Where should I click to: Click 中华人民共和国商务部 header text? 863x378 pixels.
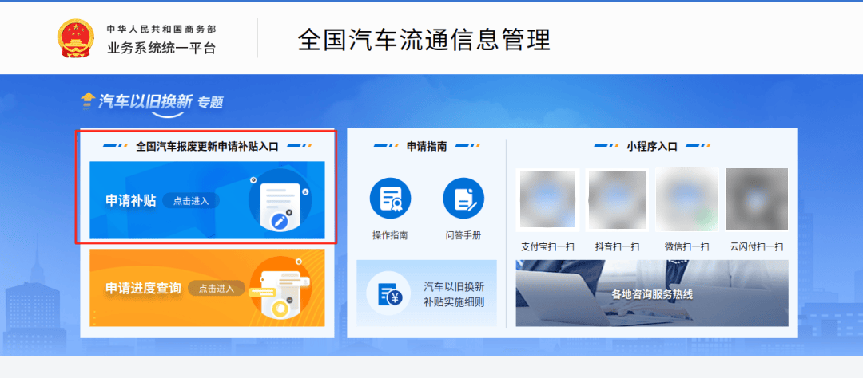(161, 28)
